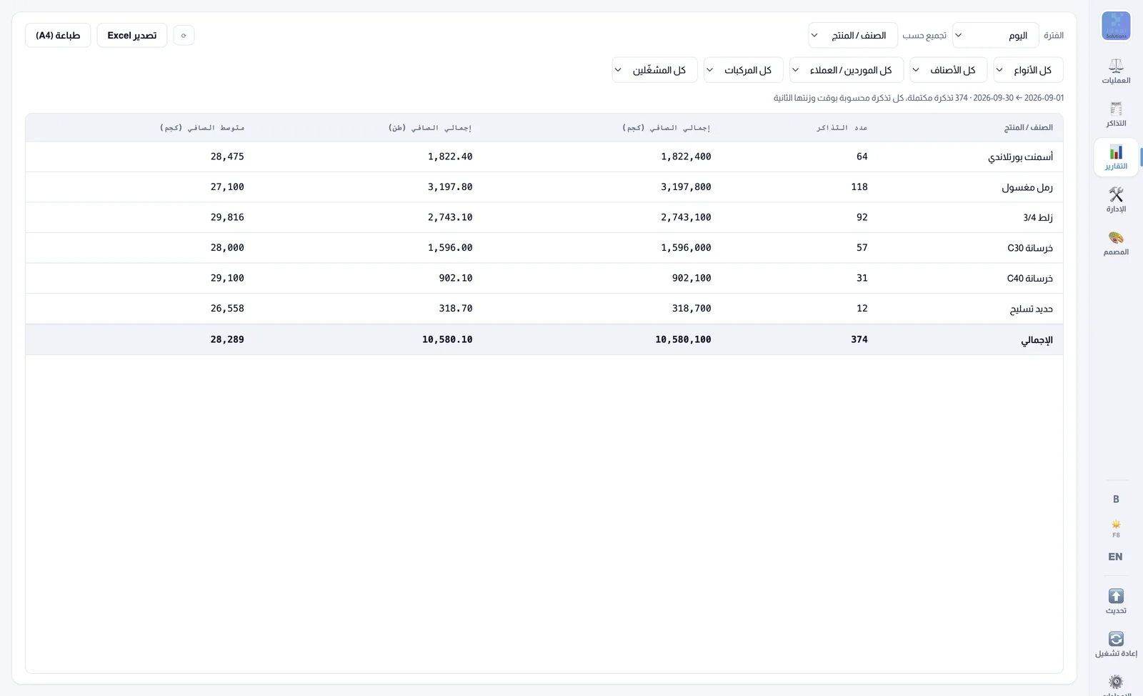Toggle the F8 sun theme icon

(x=1116, y=528)
